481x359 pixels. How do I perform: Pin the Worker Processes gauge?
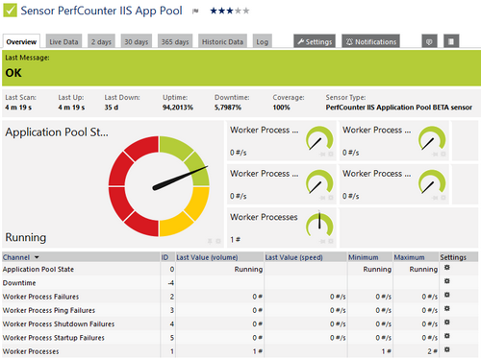coord(322,241)
